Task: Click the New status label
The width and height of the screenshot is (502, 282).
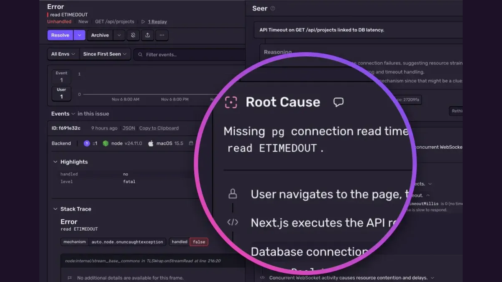Action: click(83, 22)
